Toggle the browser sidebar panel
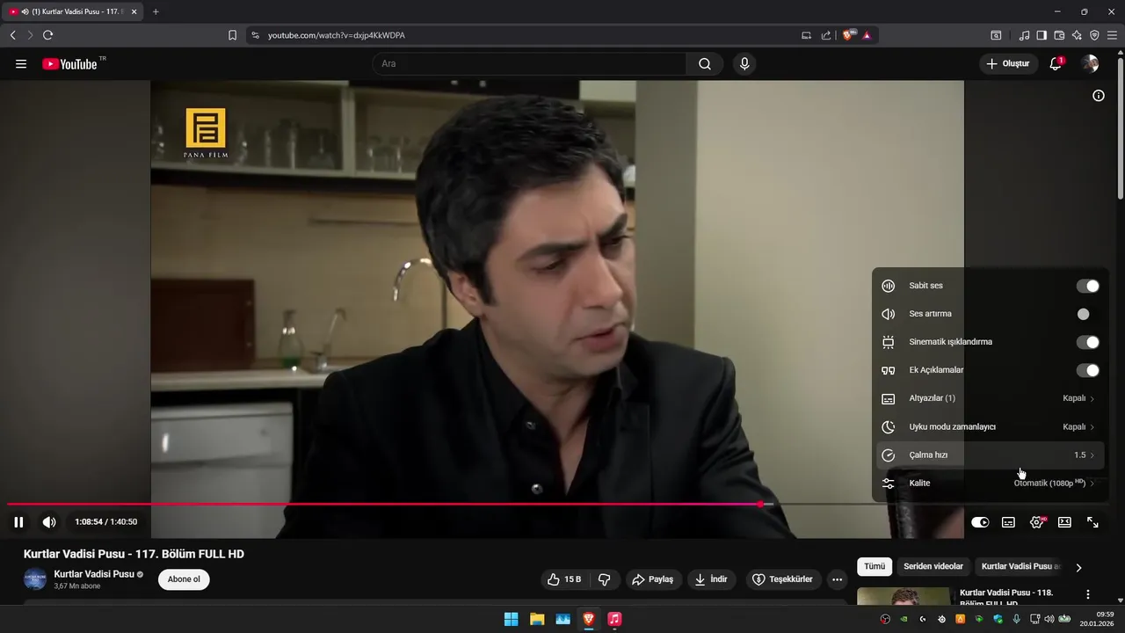 tap(1042, 35)
